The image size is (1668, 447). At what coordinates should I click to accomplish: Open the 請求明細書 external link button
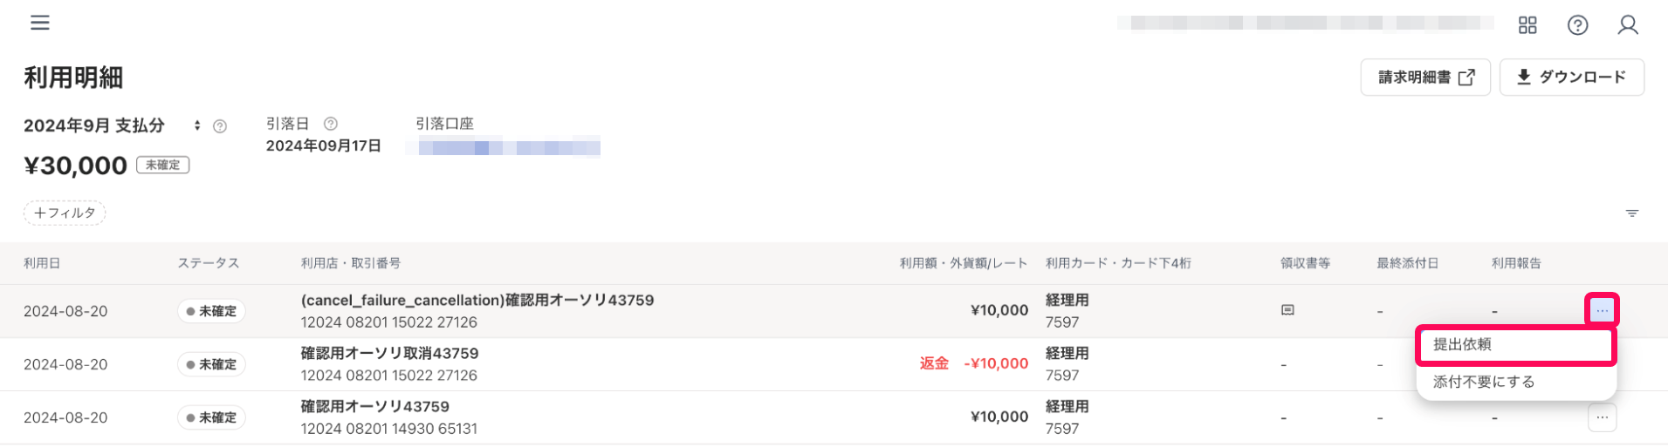point(1425,78)
